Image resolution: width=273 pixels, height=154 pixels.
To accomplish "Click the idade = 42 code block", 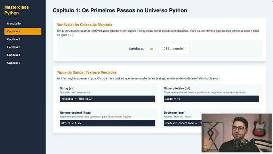I will click(211, 99).
